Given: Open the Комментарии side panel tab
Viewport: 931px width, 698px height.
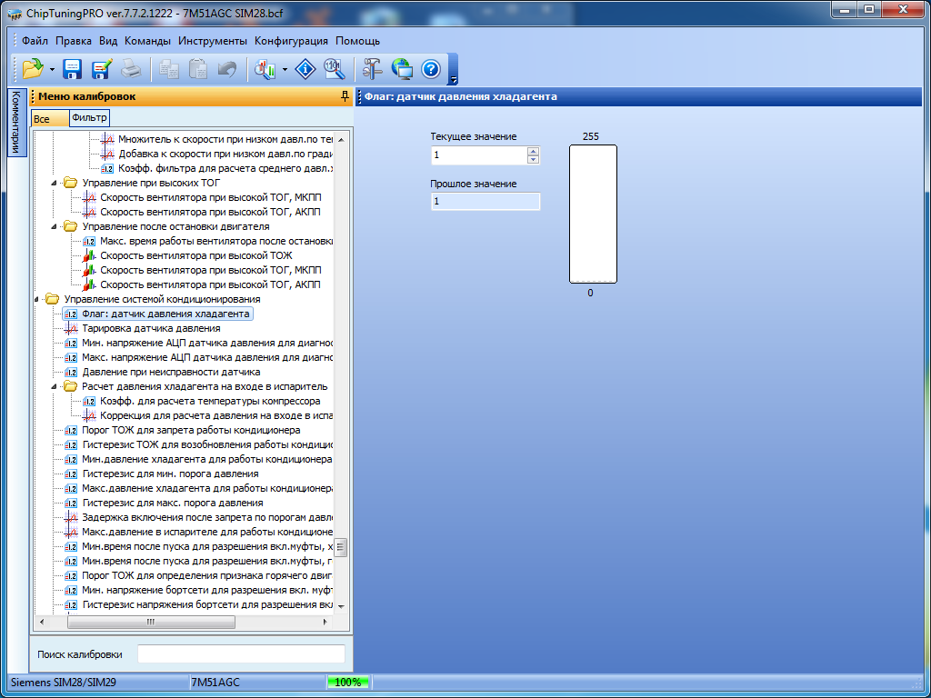Looking at the screenshot, I should point(15,123).
